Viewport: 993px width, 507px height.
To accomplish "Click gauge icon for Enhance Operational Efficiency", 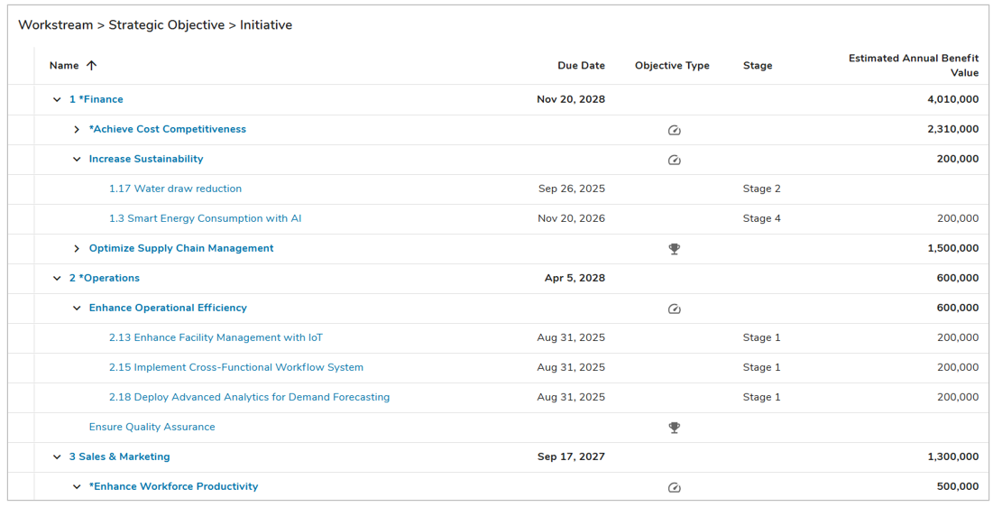I will (x=674, y=309).
